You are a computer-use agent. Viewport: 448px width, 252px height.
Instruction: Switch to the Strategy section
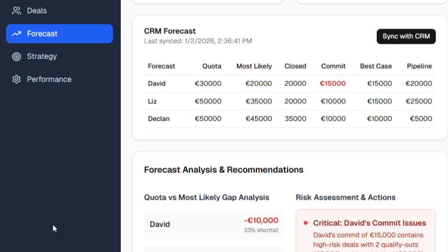tap(42, 56)
